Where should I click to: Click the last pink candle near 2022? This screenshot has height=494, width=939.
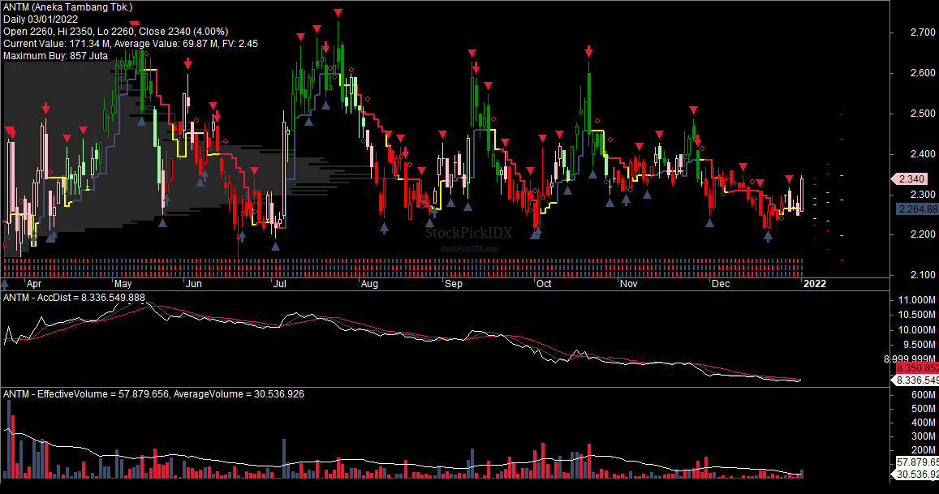tap(802, 193)
